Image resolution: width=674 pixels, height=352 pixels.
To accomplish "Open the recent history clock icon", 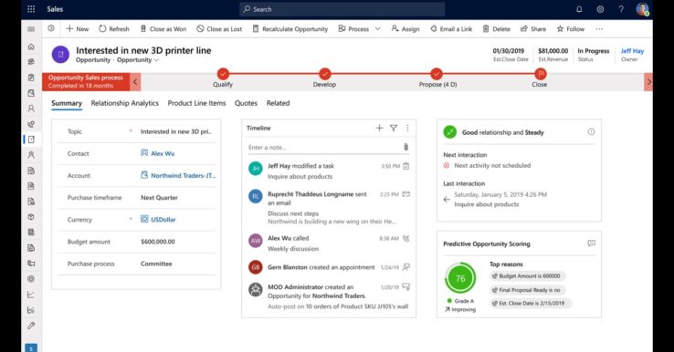I will coord(51,28).
